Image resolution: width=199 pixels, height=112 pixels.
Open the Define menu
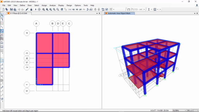[22, 5]
